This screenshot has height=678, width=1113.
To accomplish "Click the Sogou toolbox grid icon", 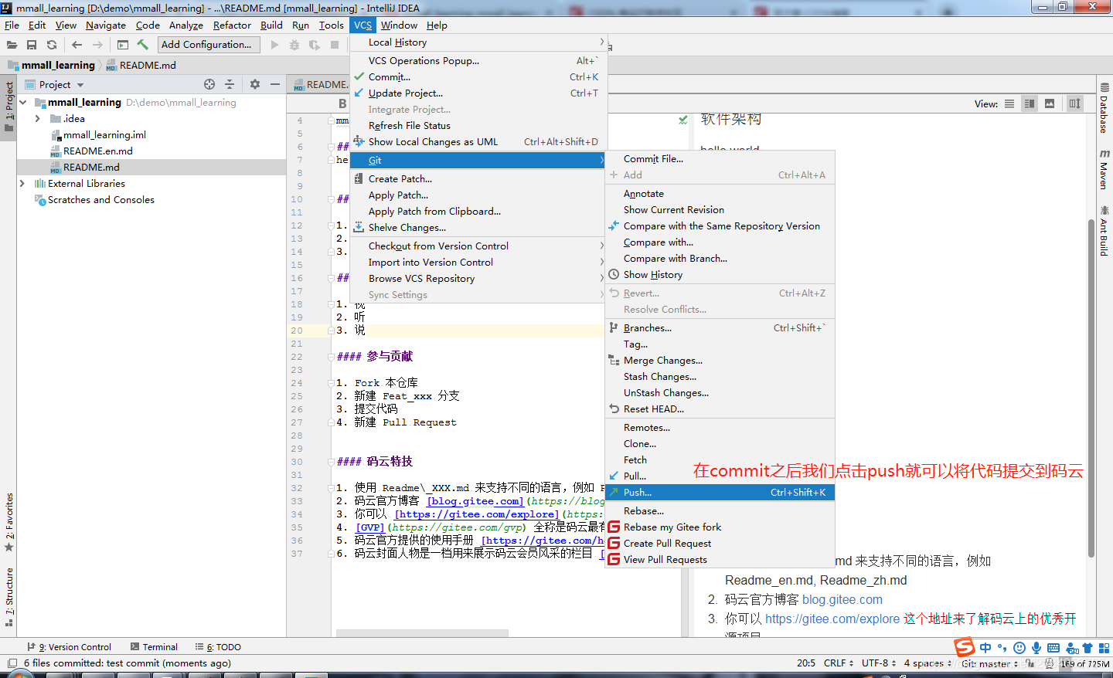I will coord(1104,648).
